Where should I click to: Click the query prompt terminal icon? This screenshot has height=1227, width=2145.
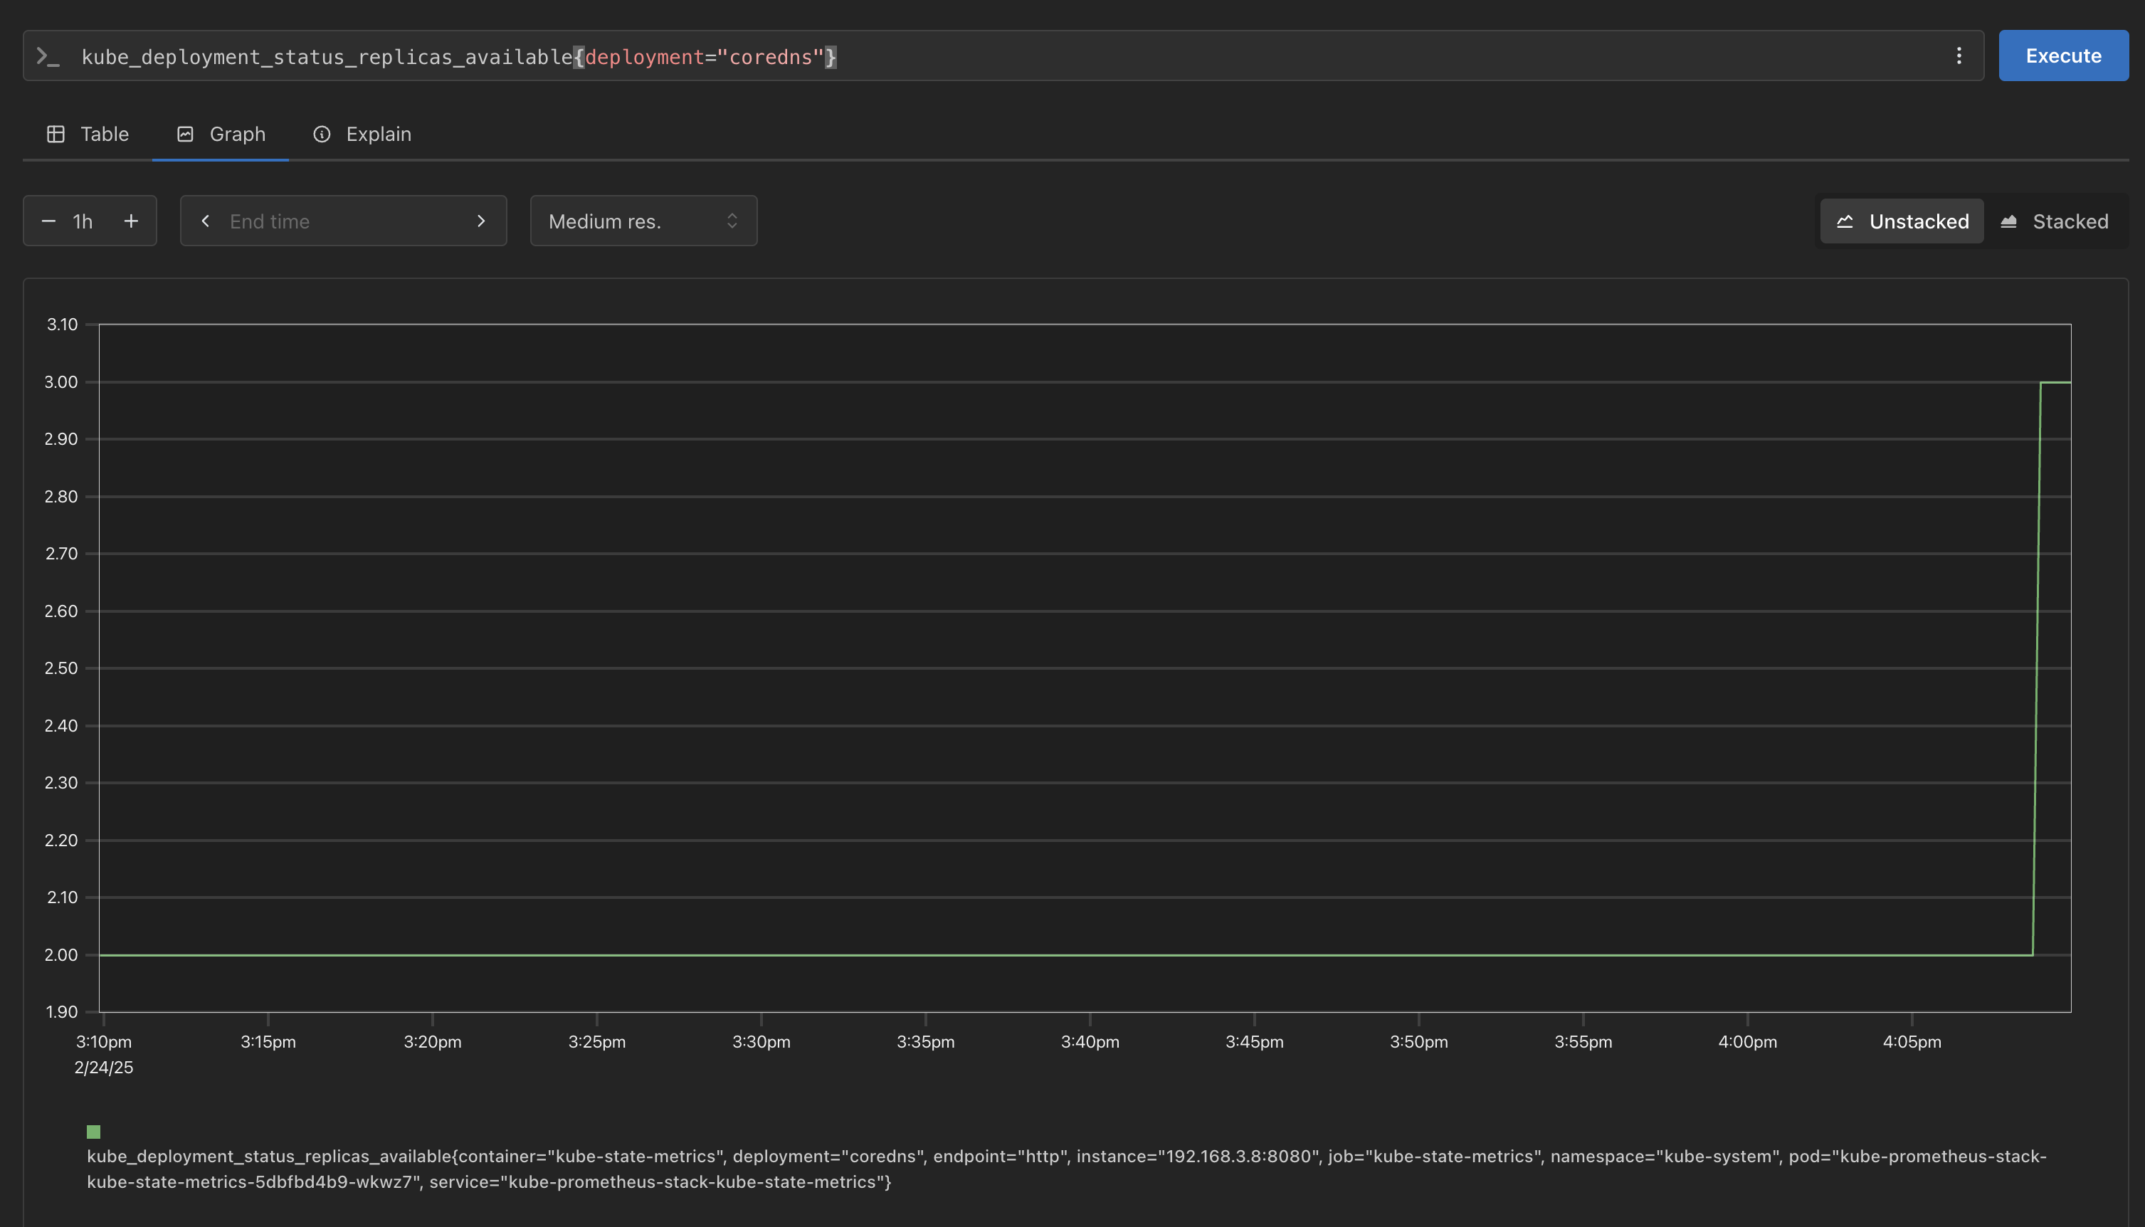point(47,56)
